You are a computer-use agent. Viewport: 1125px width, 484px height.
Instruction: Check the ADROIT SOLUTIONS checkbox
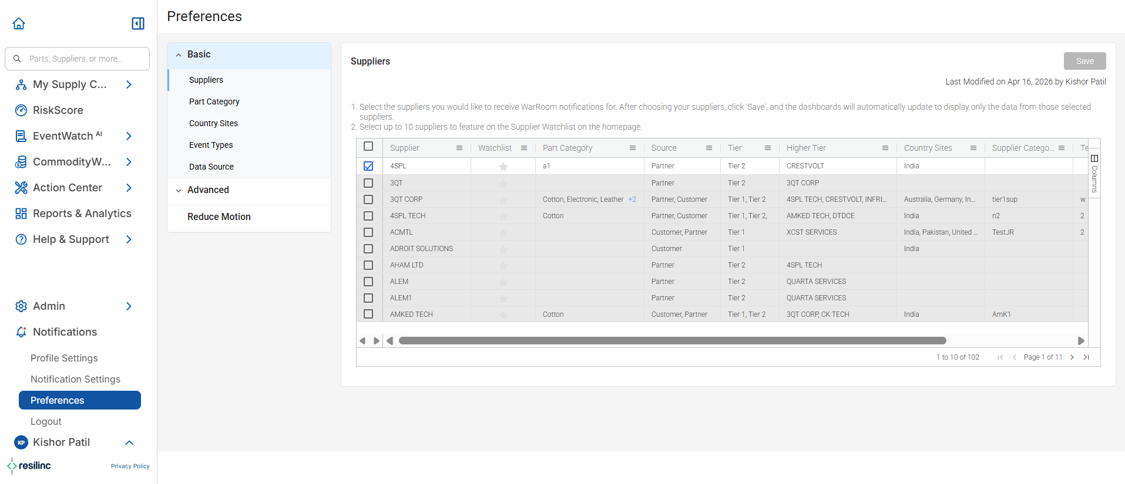[368, 249]
